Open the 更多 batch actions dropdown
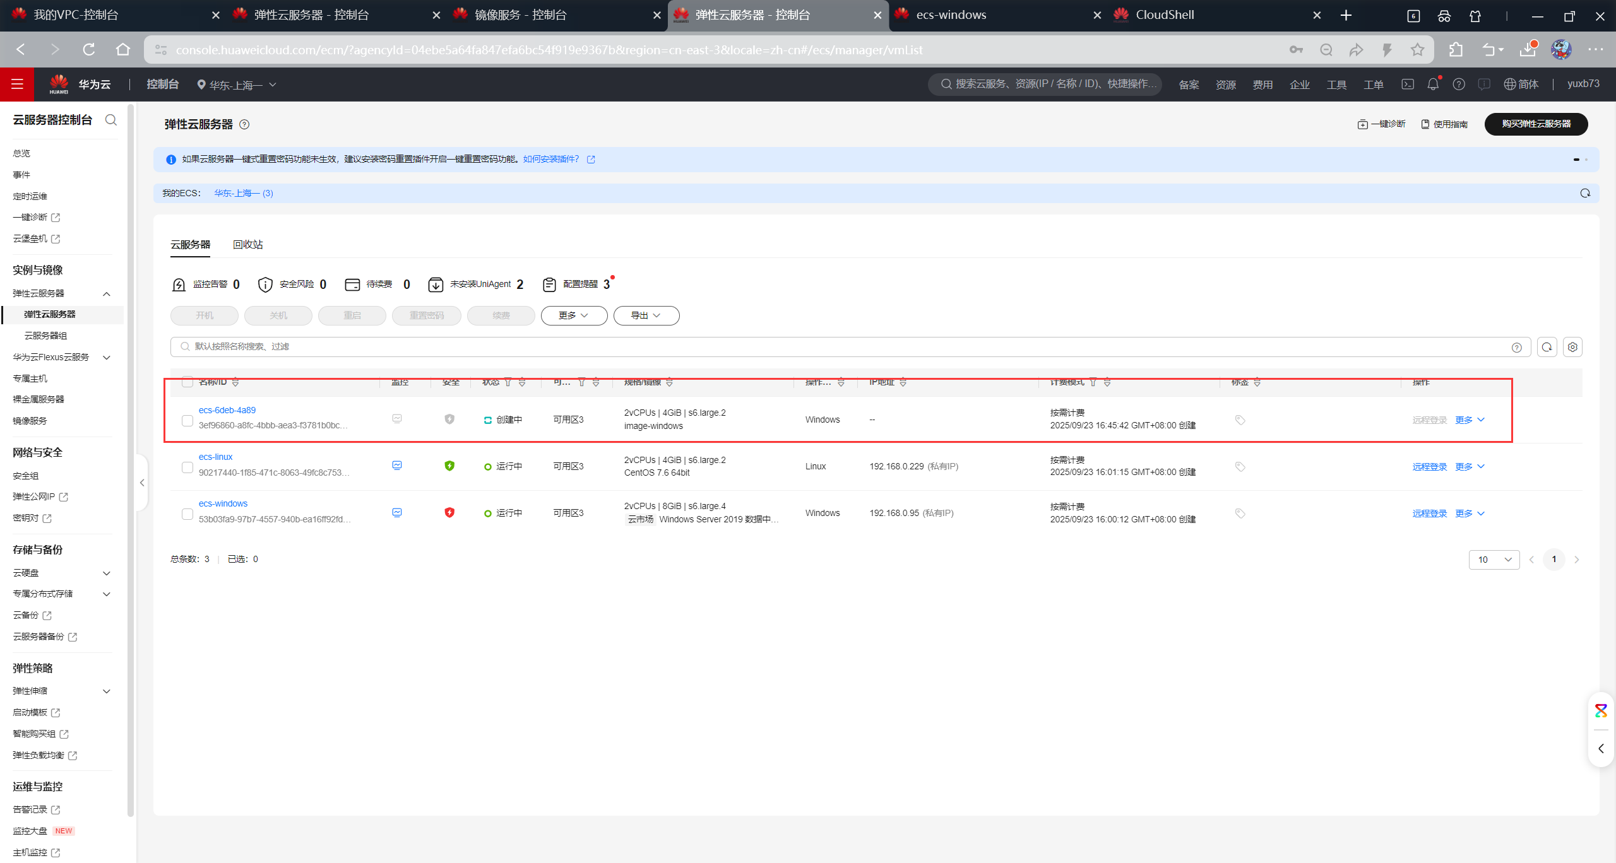The height and width of the screenshot is (863, 1616). pos(574,315)
